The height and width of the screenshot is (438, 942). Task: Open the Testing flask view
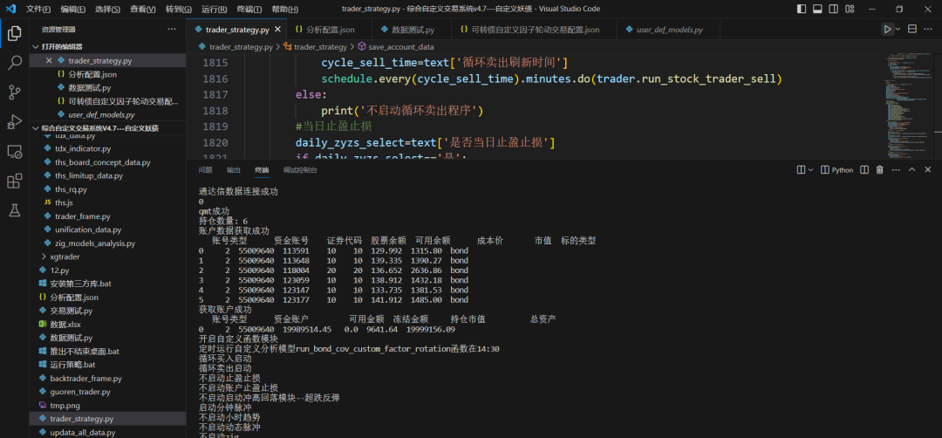(15, 209)
